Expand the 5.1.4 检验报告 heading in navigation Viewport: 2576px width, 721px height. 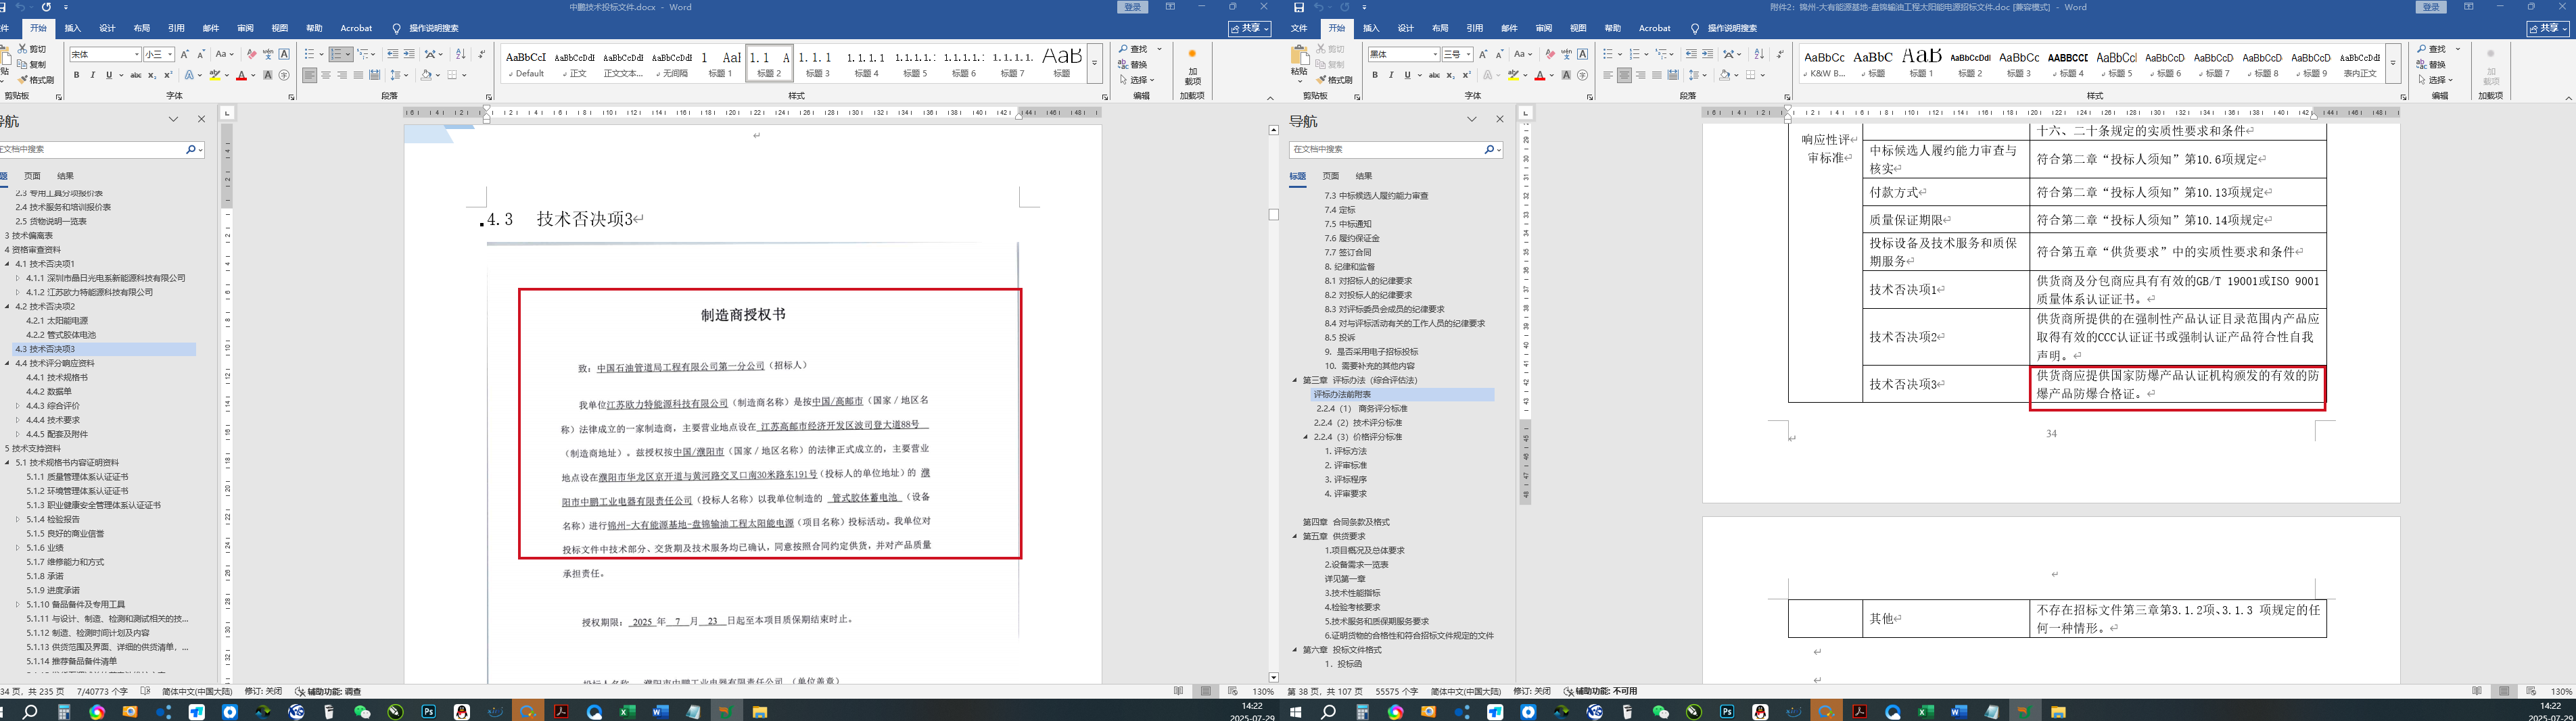[17, 519]
